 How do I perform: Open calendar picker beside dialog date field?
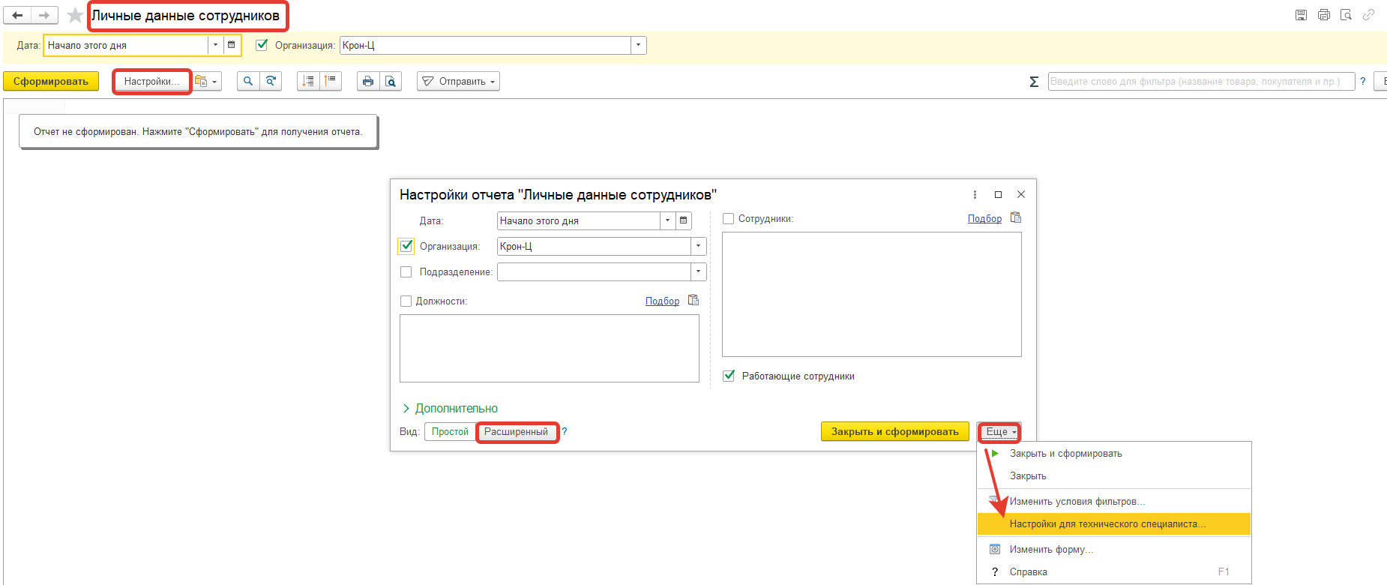pos(683,220)
